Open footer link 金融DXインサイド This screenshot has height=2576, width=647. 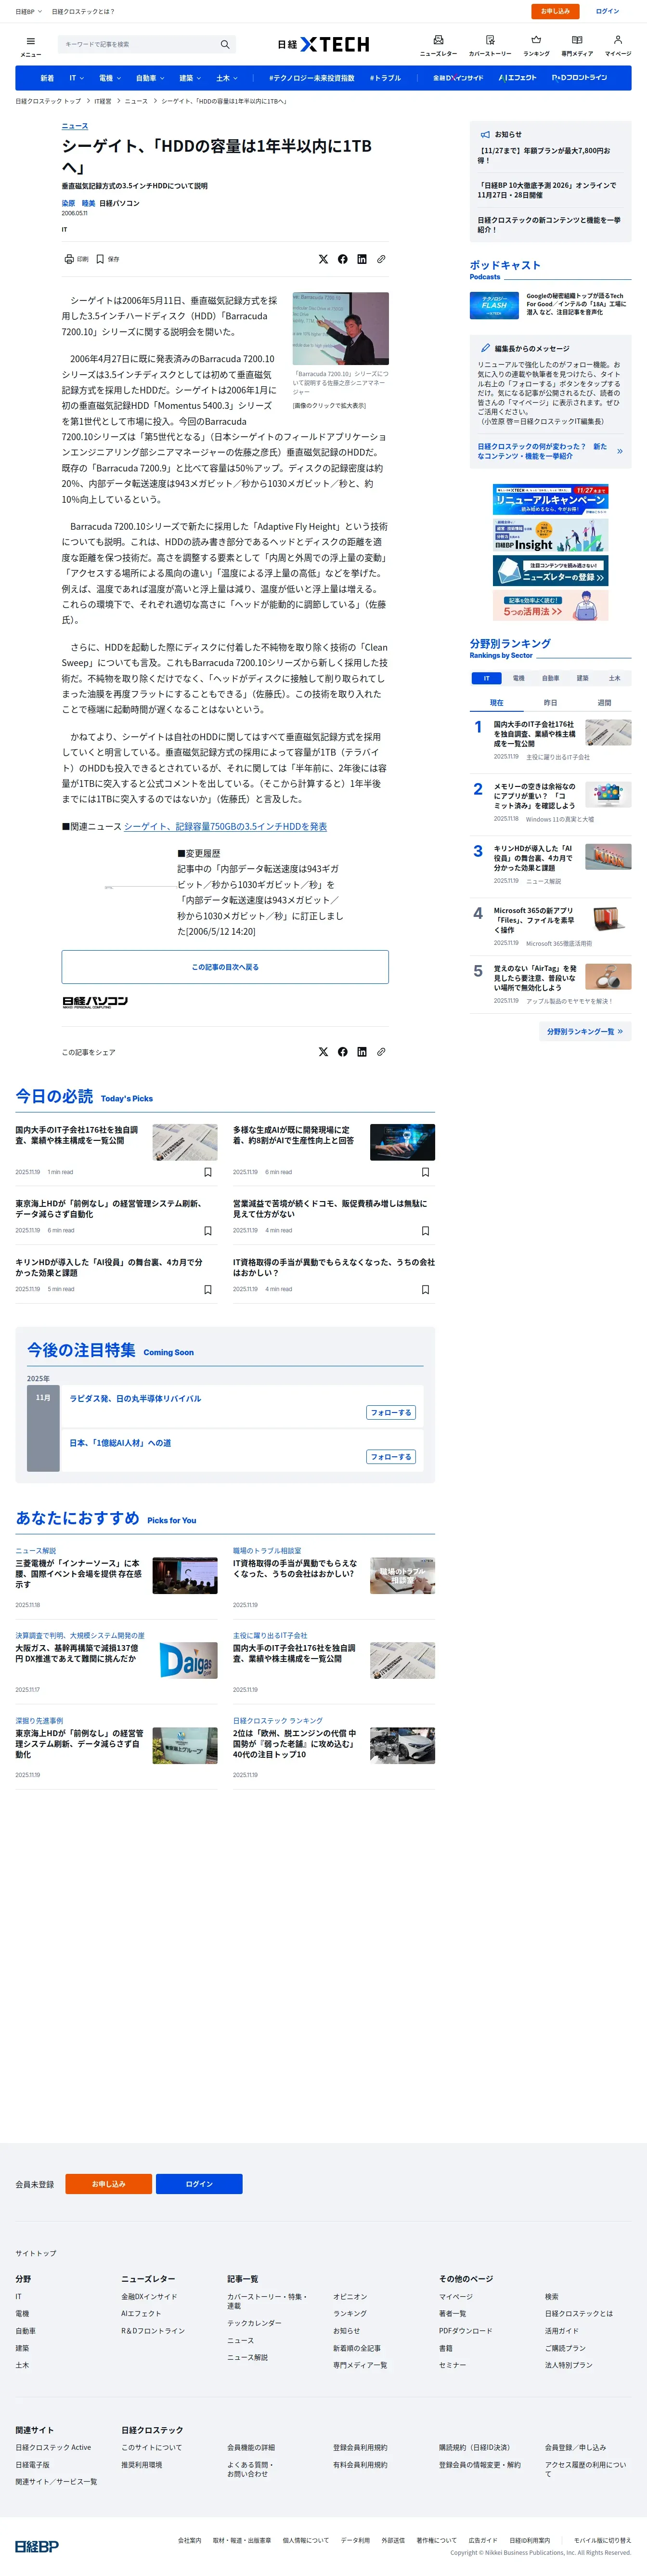[x=149, y=2297]
